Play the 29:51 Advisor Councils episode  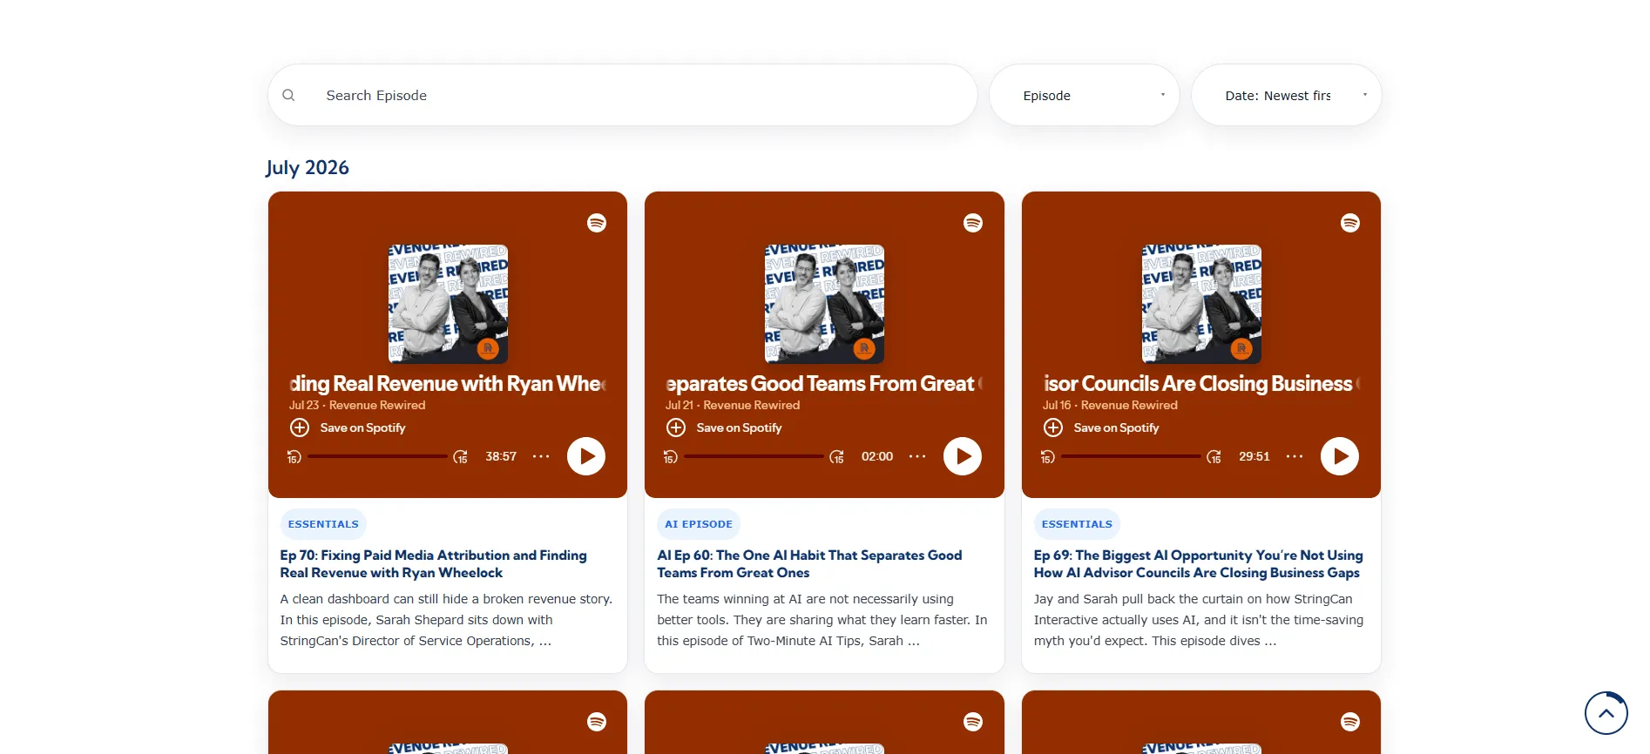(x=1340, y=456)
